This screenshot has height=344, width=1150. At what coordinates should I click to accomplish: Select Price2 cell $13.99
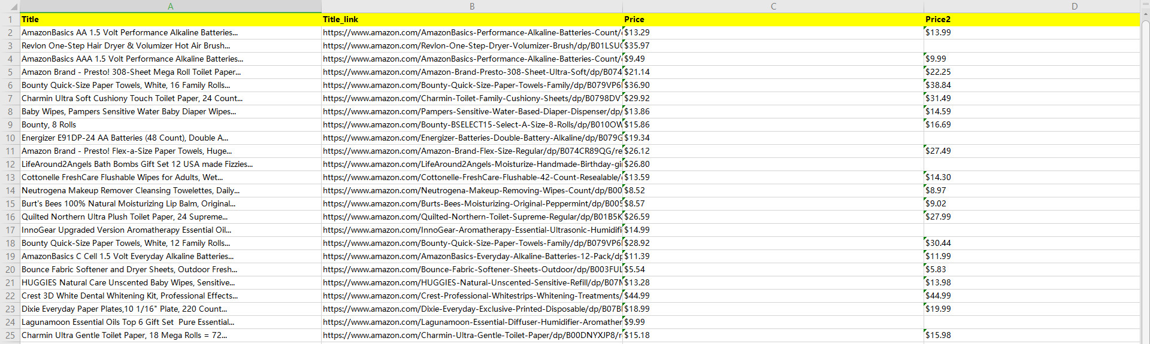1031,32
